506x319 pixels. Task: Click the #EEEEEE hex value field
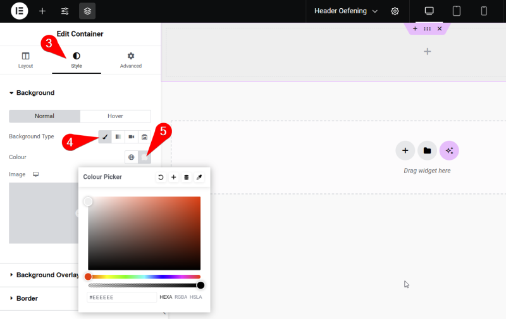tap(121, 297)
